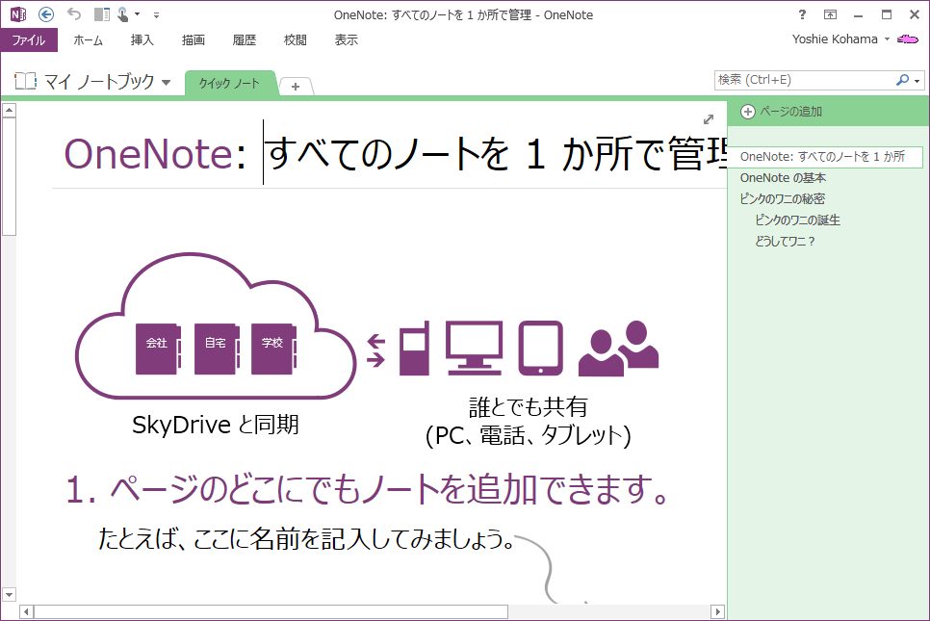Screen dimensions: 930x621
Task: Focus the 検索 (Ctrl+E) search box
Action: point(804,80)
